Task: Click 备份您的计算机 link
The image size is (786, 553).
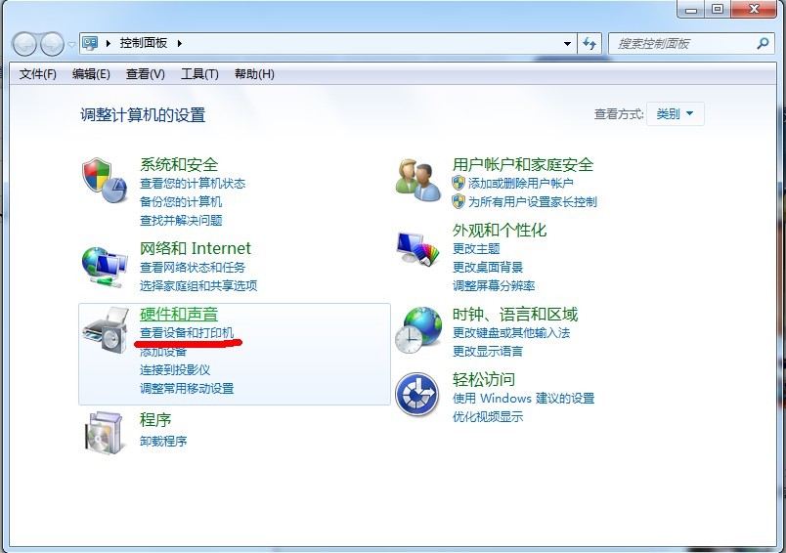Action: [x=181, y=202]
